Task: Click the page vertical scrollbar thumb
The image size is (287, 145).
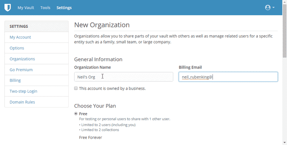Action: 285,31
